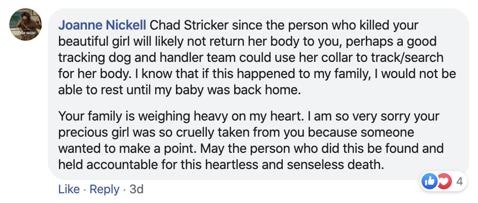Click the blue thumbs-up reaction icon
The height and width of the screenshot is (203, 478).
click(x=430, y=182)
